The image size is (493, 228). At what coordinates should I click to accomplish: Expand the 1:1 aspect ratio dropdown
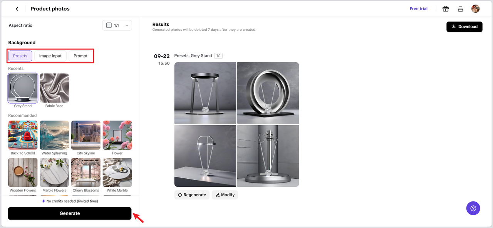click(117, 25)
